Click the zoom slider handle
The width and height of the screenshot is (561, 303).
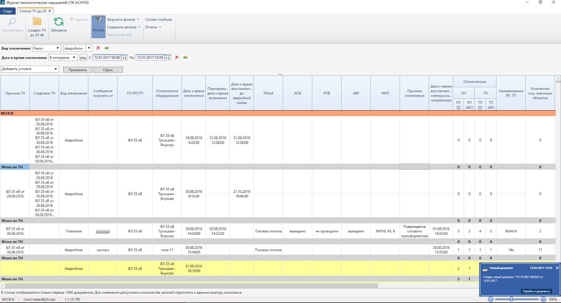(x=512, y=299)
